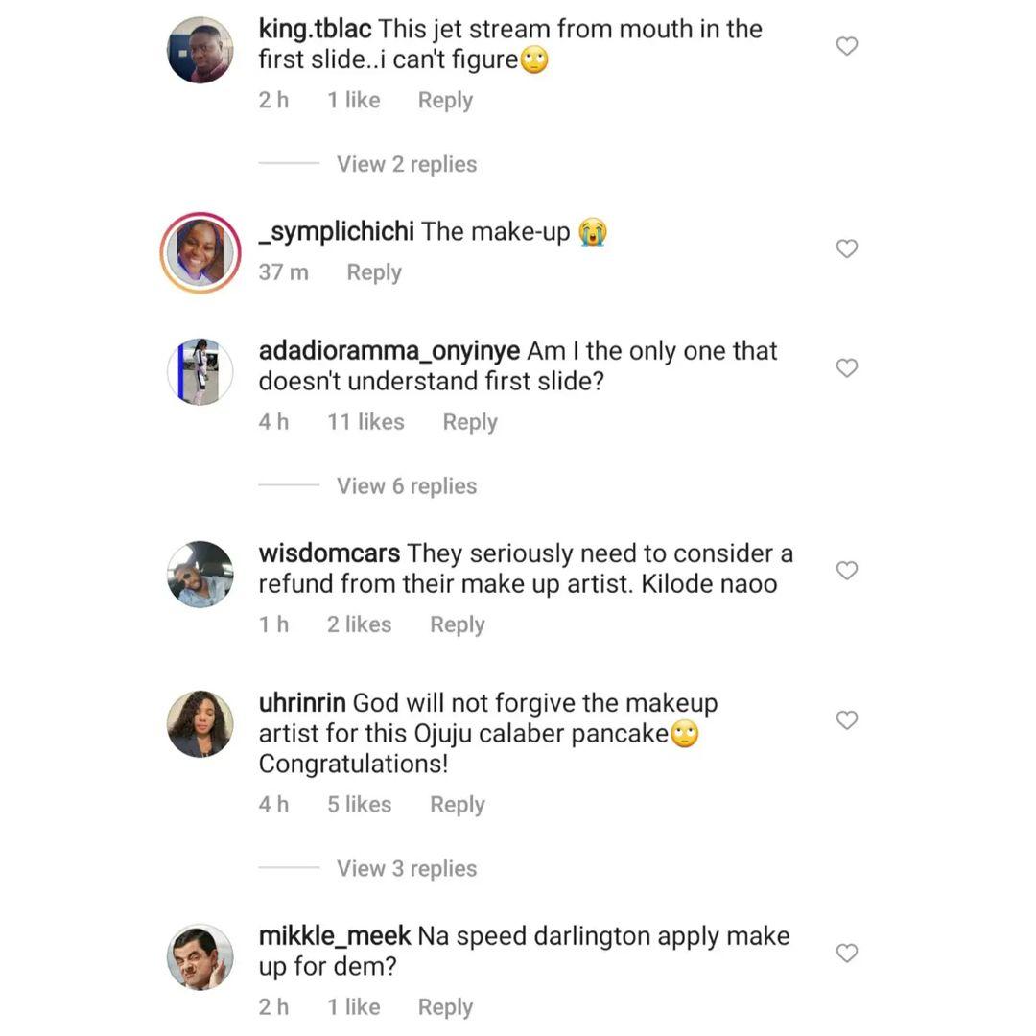
Task: Open king.tblac's profile picture
Action: (200, 50)
